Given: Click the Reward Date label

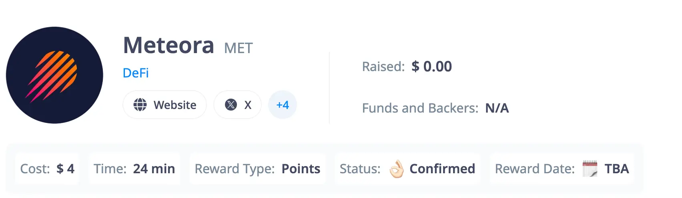Looking at the screenshot, I should point(535,169).
